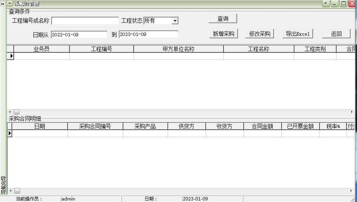Click the detail grid row selector arrow
Screen dimensions: 357x202
click(9, 133)
